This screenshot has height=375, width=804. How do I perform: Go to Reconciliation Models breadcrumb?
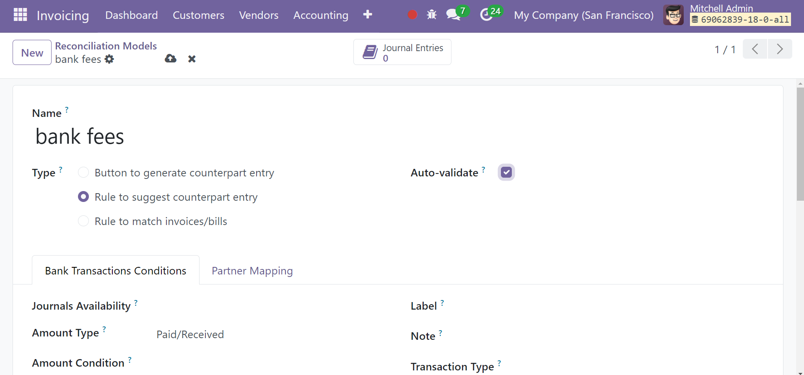pos(106,46)
